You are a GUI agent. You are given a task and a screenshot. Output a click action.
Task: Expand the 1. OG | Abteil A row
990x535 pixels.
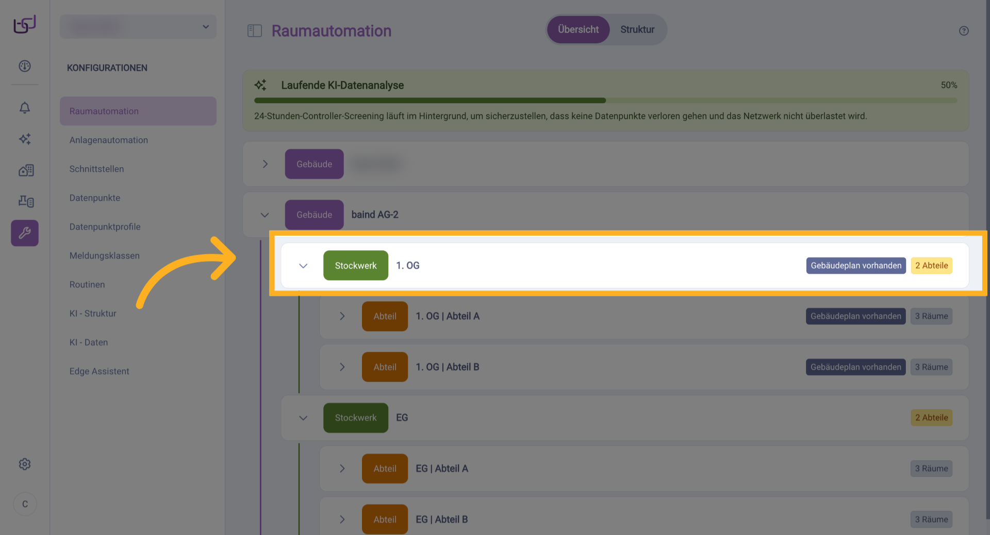click(x=342, y=316)
